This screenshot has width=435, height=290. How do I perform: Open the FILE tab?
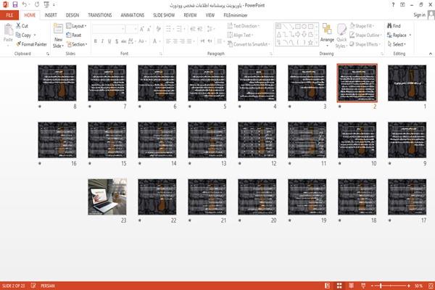pyautogui.click(x=9, y=15)
